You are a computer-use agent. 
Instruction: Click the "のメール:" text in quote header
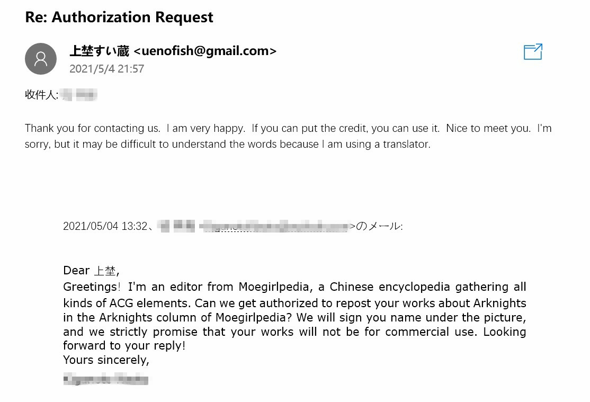[379, 226]
